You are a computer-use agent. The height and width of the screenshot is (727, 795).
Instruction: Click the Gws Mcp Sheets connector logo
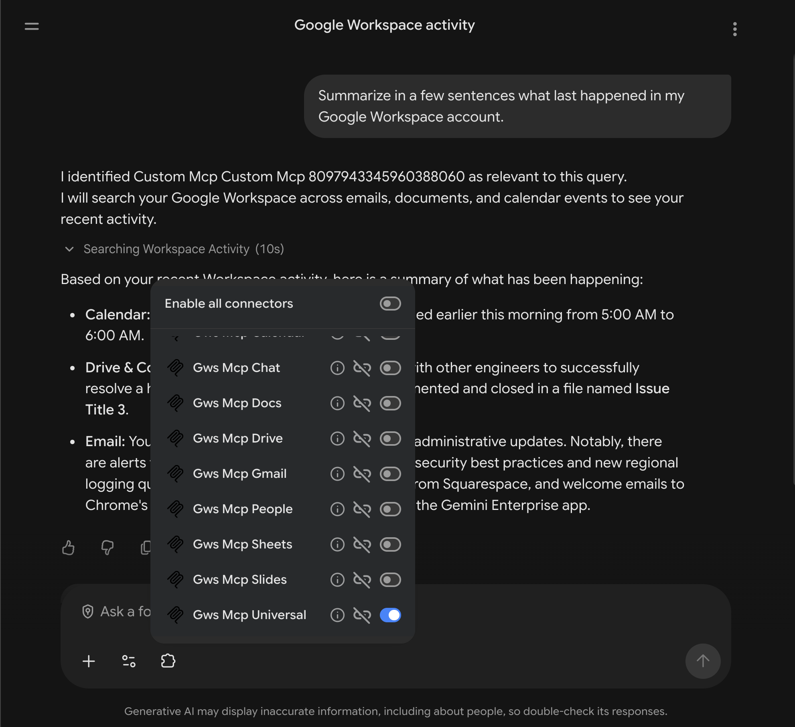[x=175, y=544]
